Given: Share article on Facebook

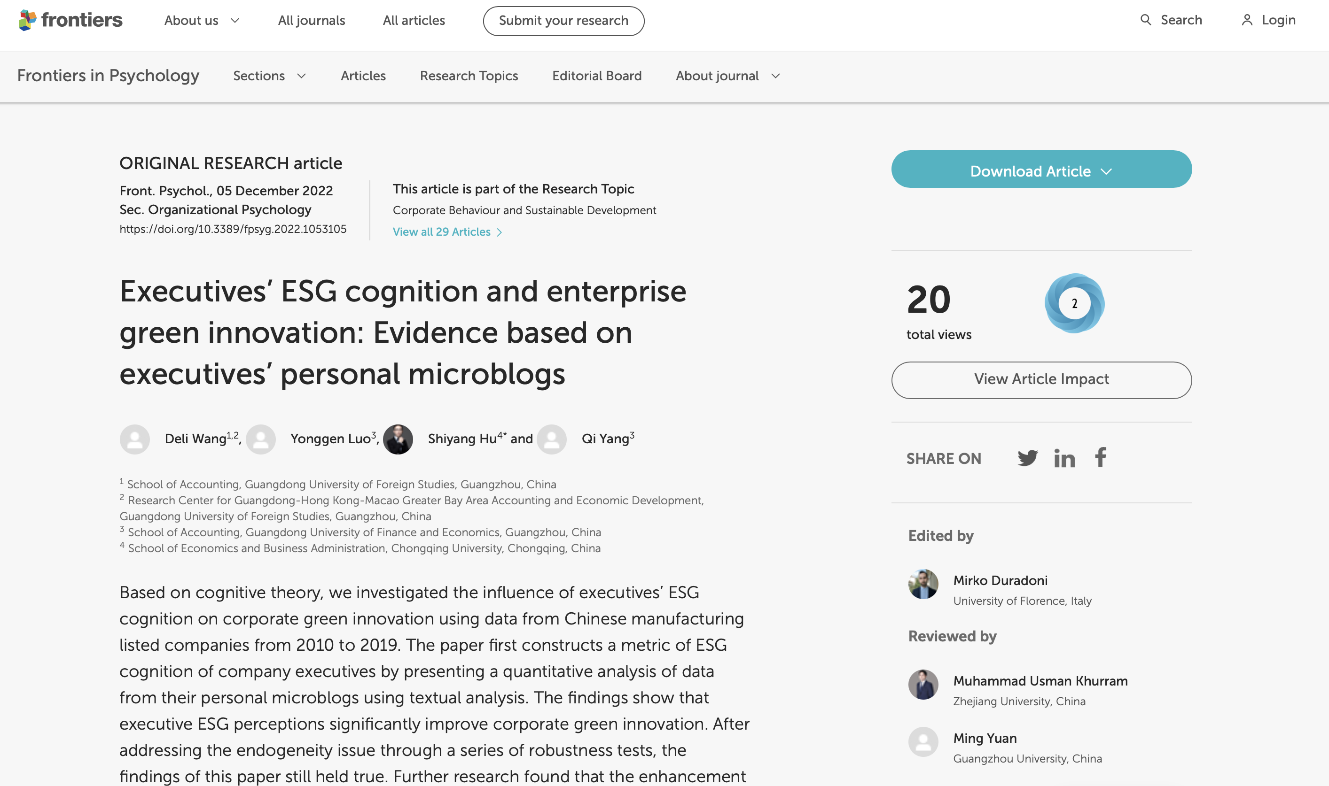Looking at the screenshot, I should pyautogui.click(x=1101, y=457).
